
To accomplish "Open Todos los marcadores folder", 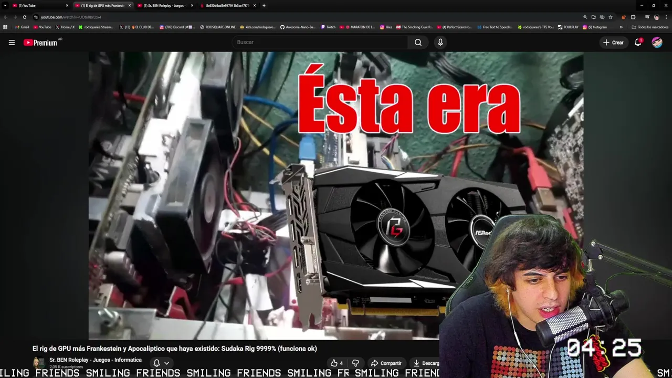I will coord(650,27).
